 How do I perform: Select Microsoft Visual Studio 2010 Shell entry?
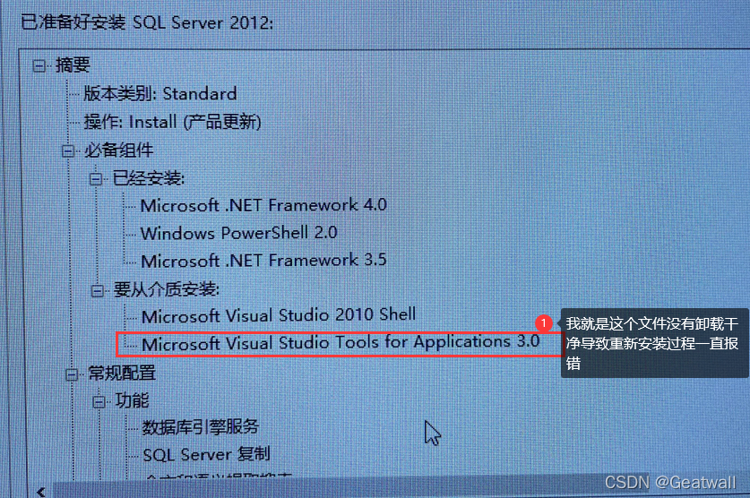[x=279, y=315]
